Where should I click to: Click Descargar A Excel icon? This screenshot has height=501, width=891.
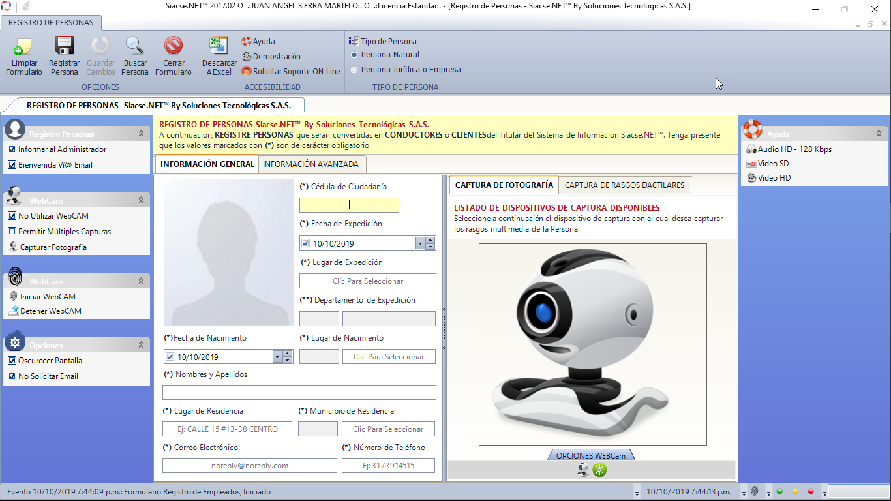tap(219, 46)
